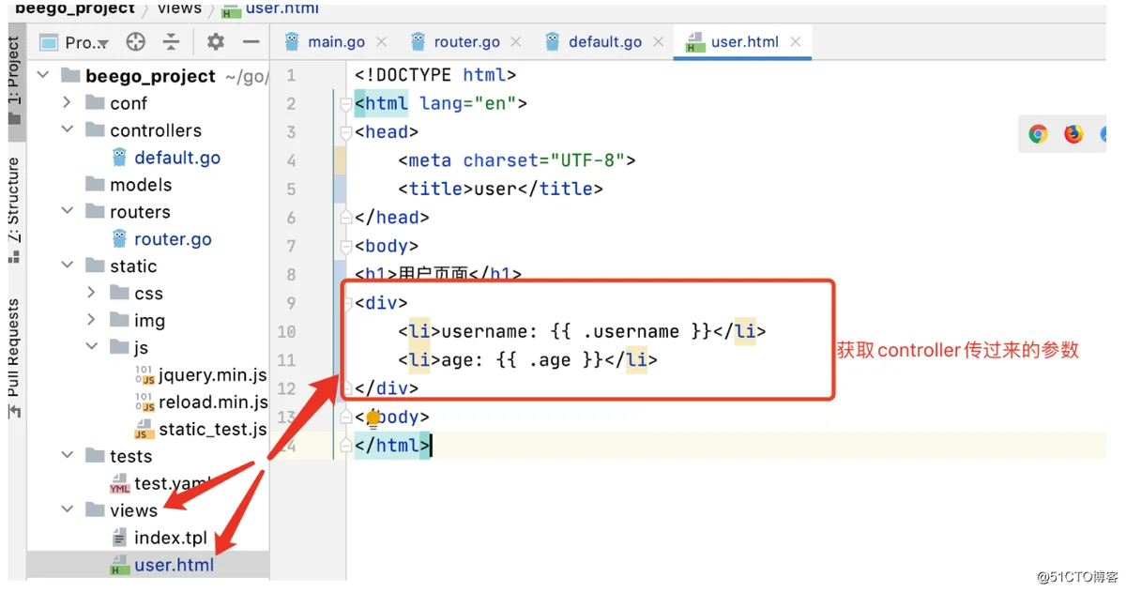Click the collapse all icon
Screen dimensions: 1126x592
(x=171, y=42)
